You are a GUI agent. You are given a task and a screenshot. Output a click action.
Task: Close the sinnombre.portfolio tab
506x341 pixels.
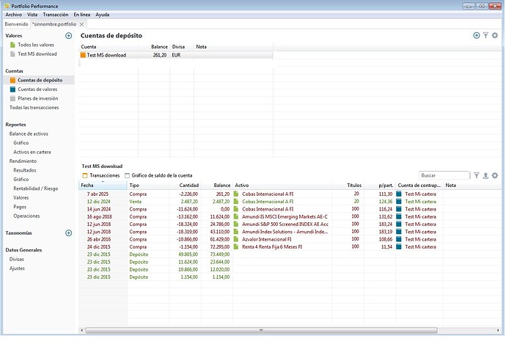pyautogui.click(x=81, y=24)
